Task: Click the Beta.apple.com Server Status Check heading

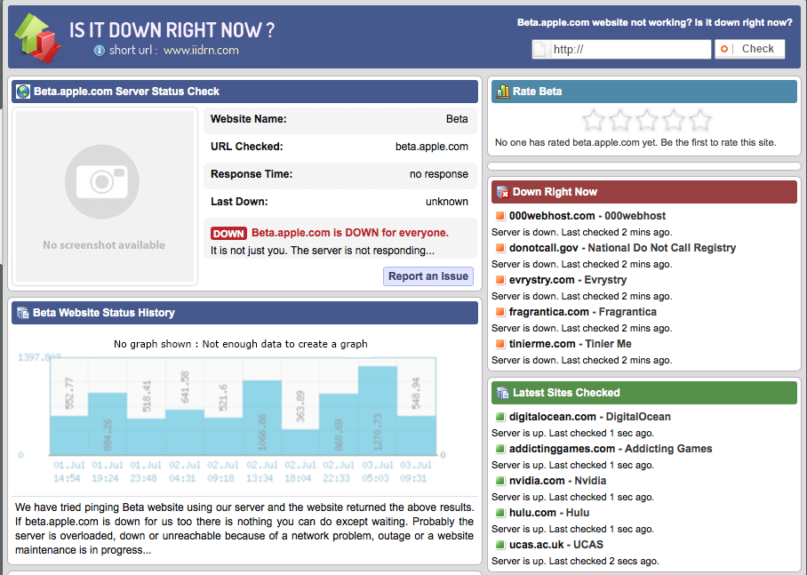Action: 126,92
